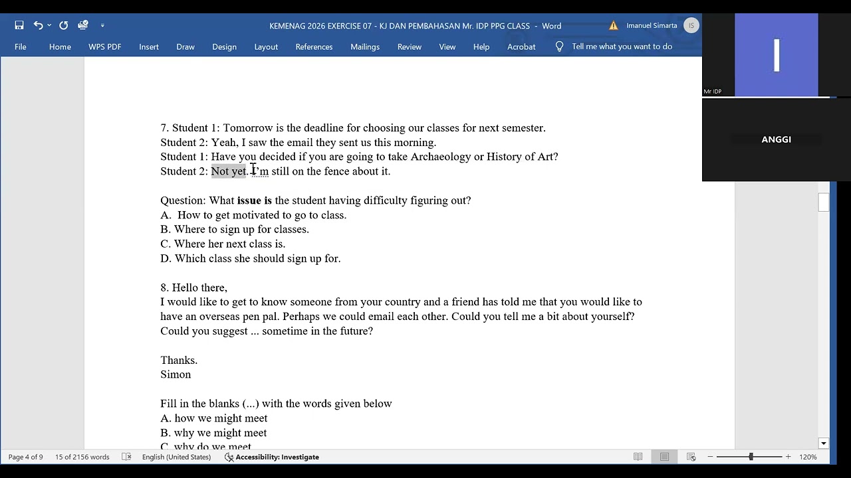Switch to Web Layout view

(691, 457)
